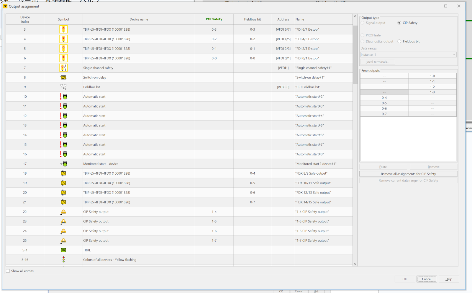
Task: Select the E-stop icon for FDI 0/1
Action: point(63,58)
